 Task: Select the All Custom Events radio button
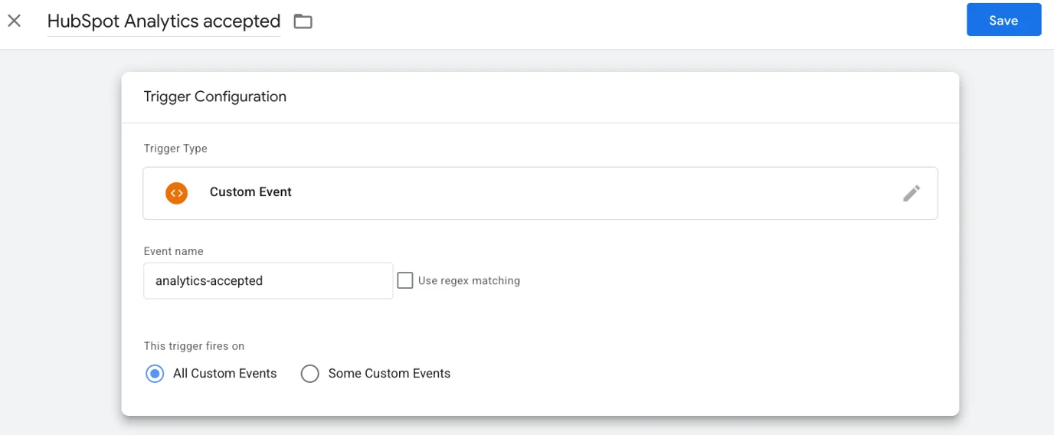(x=155, y=374)
